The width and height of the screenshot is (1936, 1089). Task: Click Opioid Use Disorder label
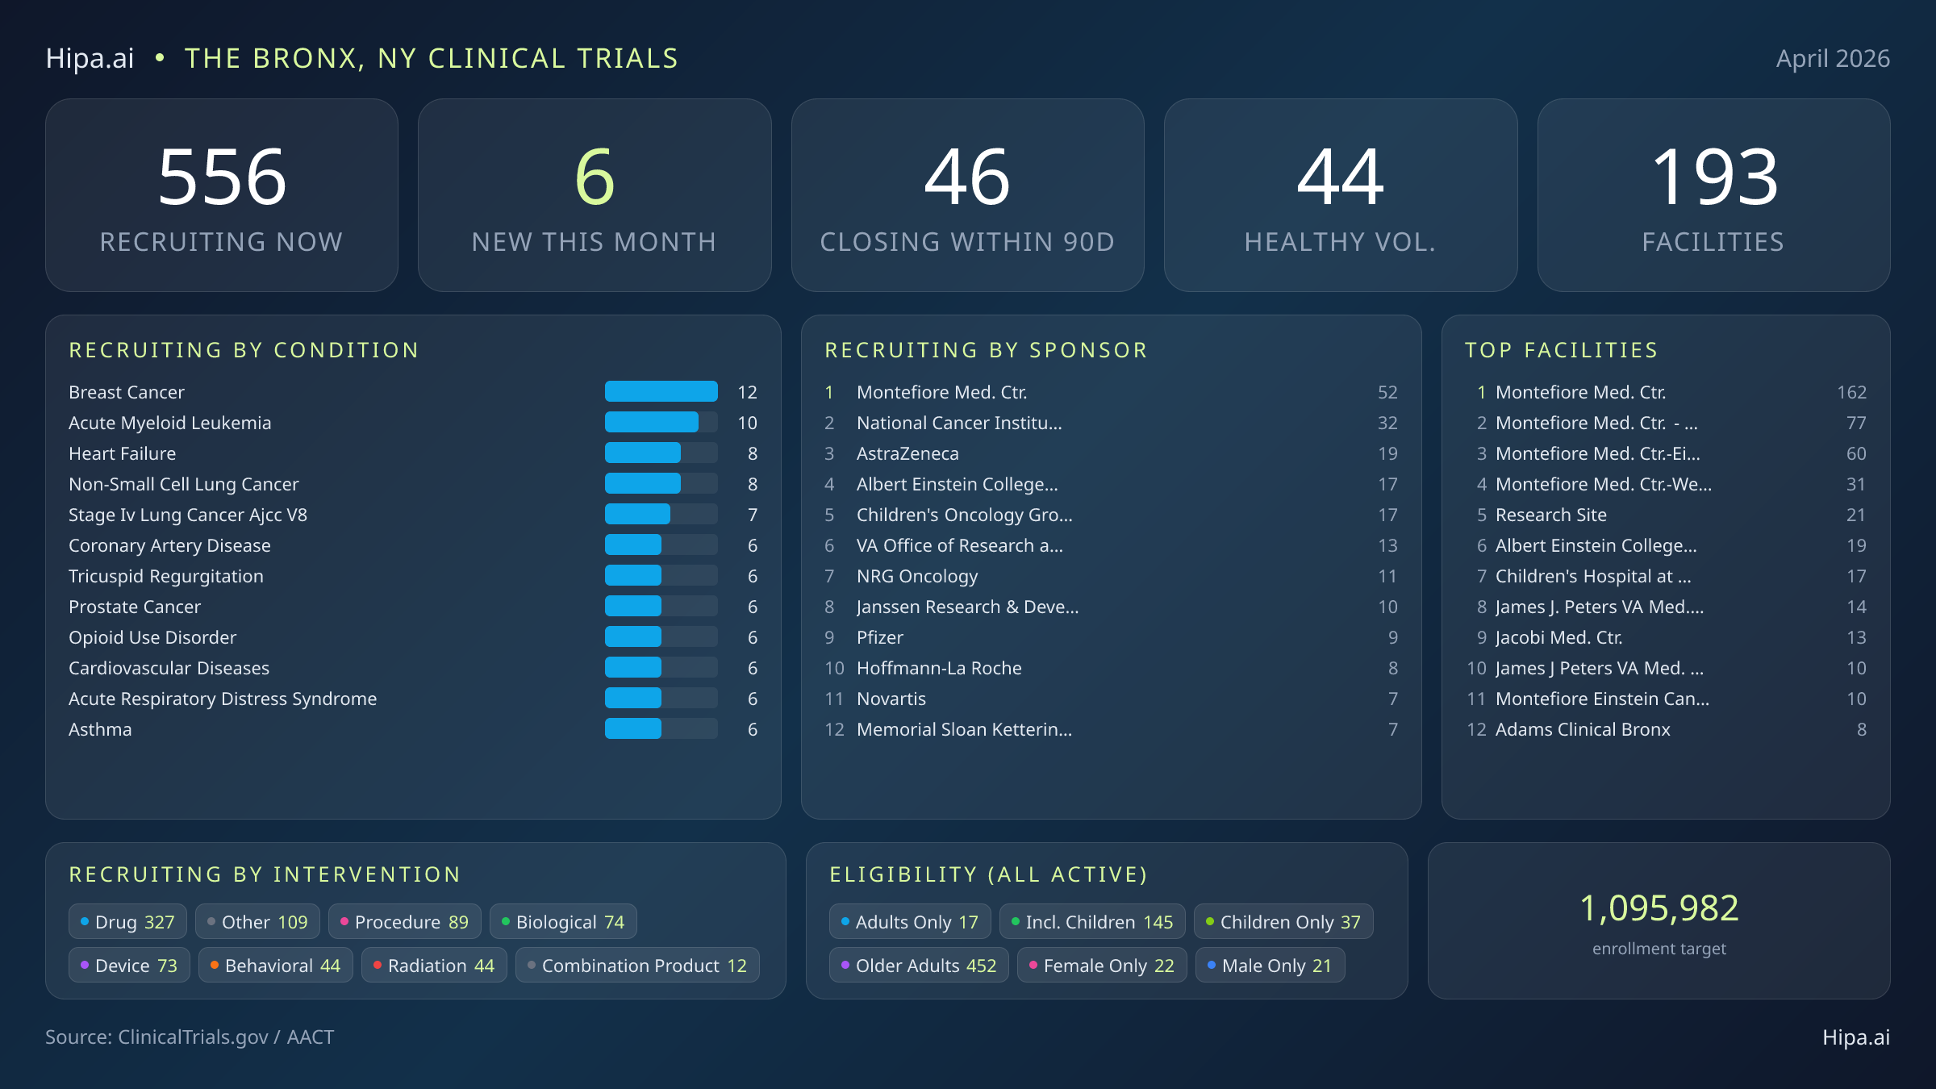(152, 637)
